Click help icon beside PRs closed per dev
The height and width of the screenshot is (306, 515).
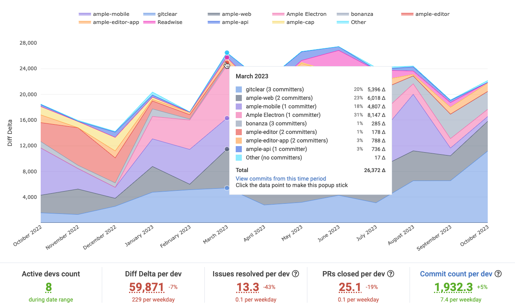pyautogui.click(x=390, y=274)
